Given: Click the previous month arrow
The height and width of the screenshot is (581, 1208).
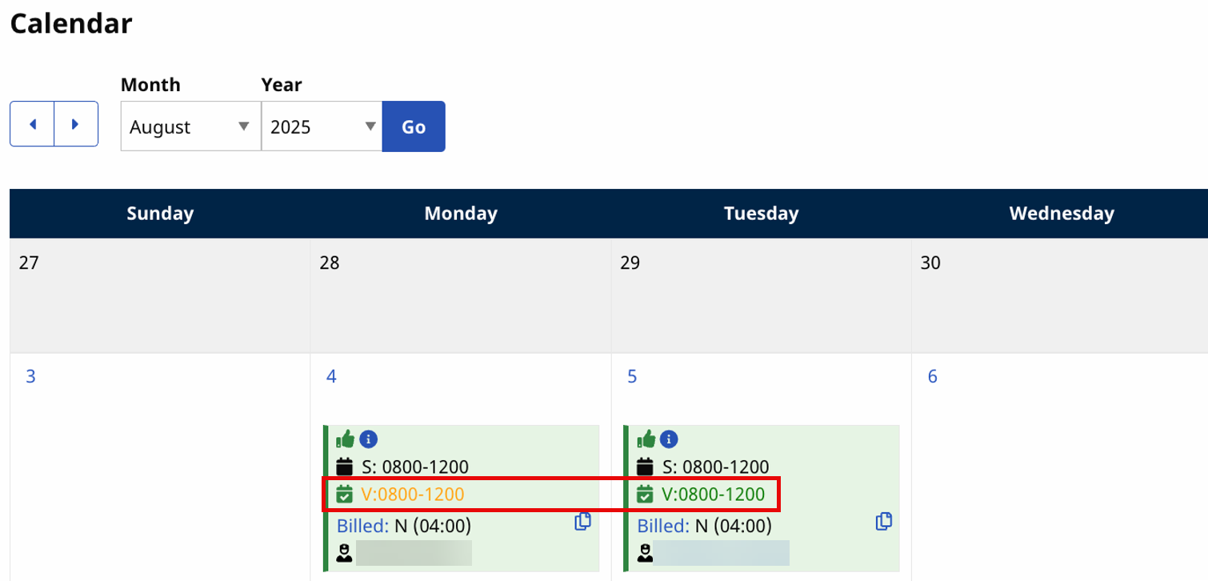Looking at the screenshot, I should pyautogui.click(x=32, y=124).
